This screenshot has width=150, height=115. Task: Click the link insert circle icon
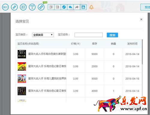pos(14,7)
